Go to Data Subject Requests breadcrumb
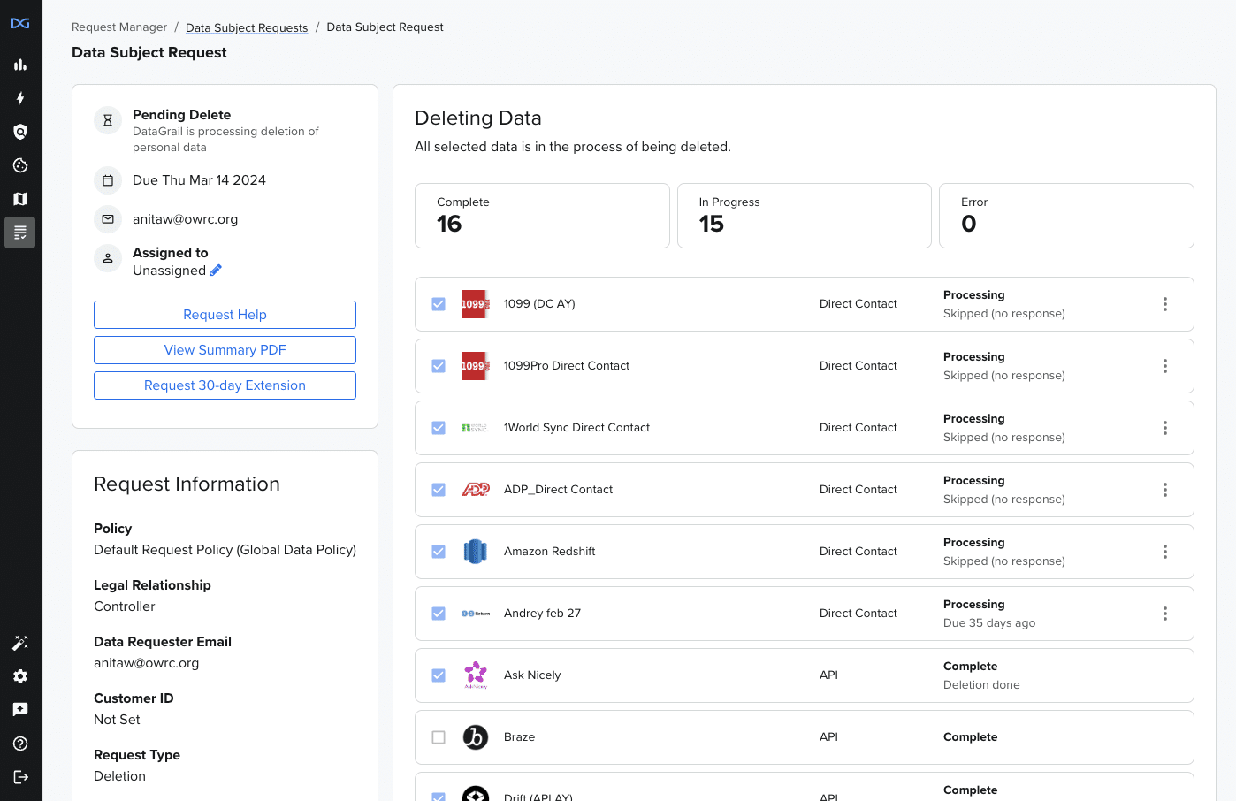The height and width of the screenshot is (801, 1236). pos(247,27)
